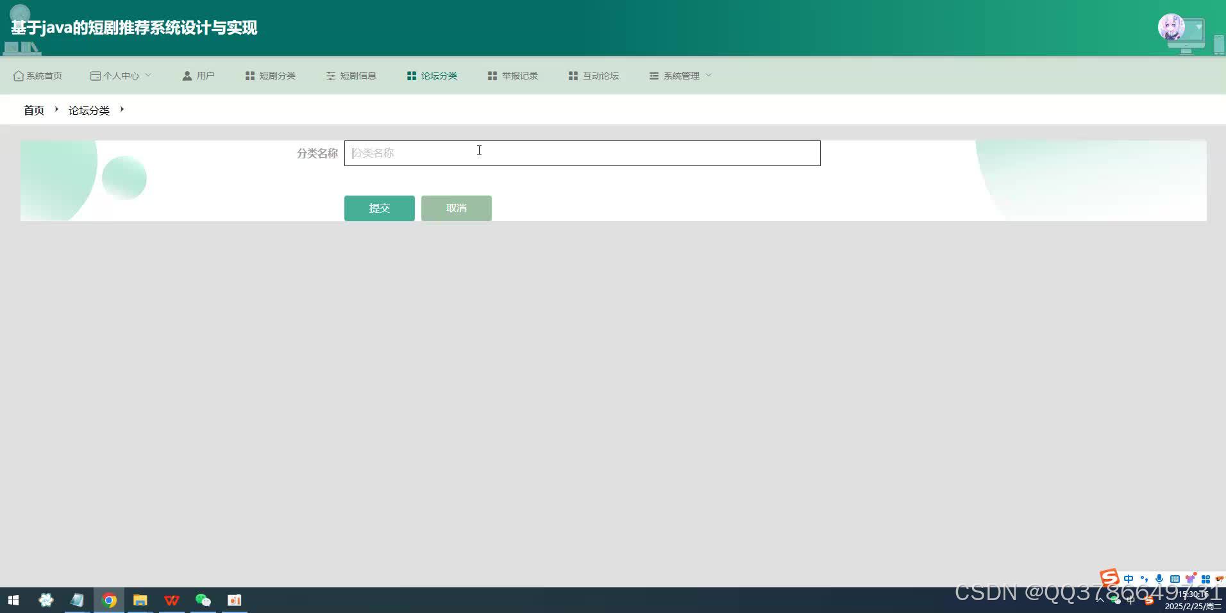This screenshot has width=1226, height=613.
Task: Click the user avatar in header
Action: (1171, 28)
